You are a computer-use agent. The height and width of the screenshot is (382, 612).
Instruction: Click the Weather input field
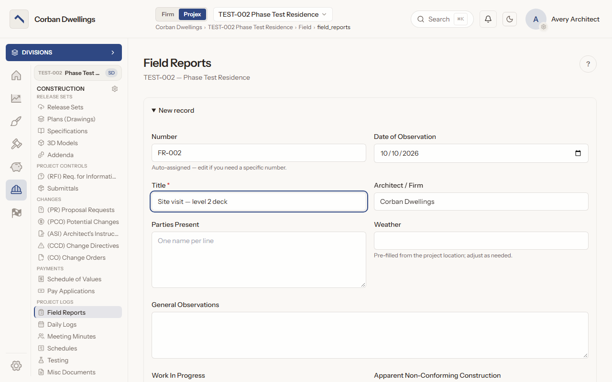coord(481,241)
